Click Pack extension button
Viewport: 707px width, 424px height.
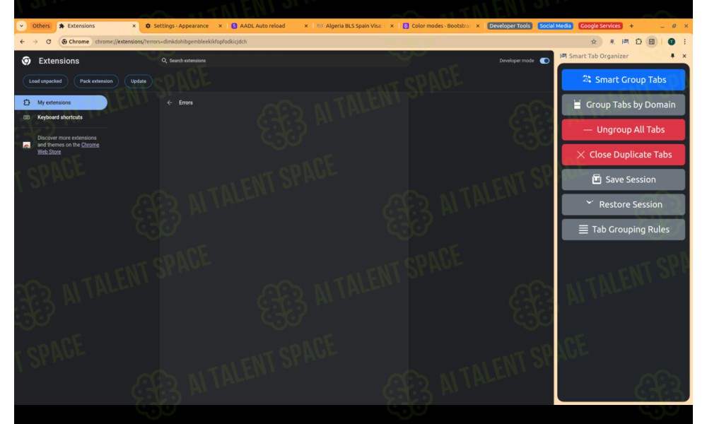(x=96, y=81)
